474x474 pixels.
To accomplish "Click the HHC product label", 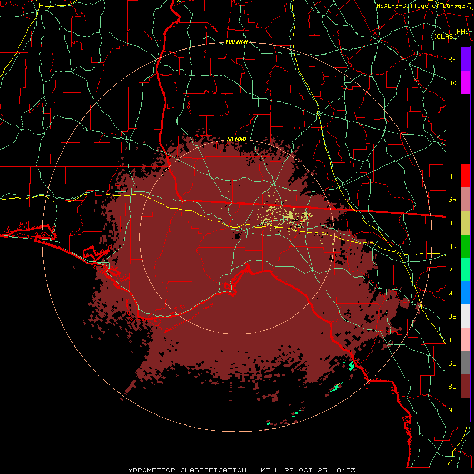I will [462, 31].
